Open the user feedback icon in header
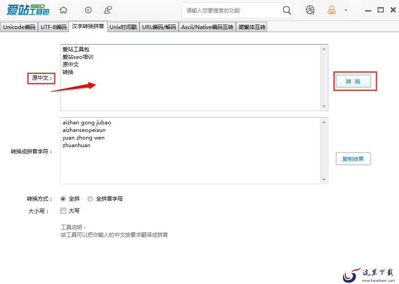 pos(108,10)
